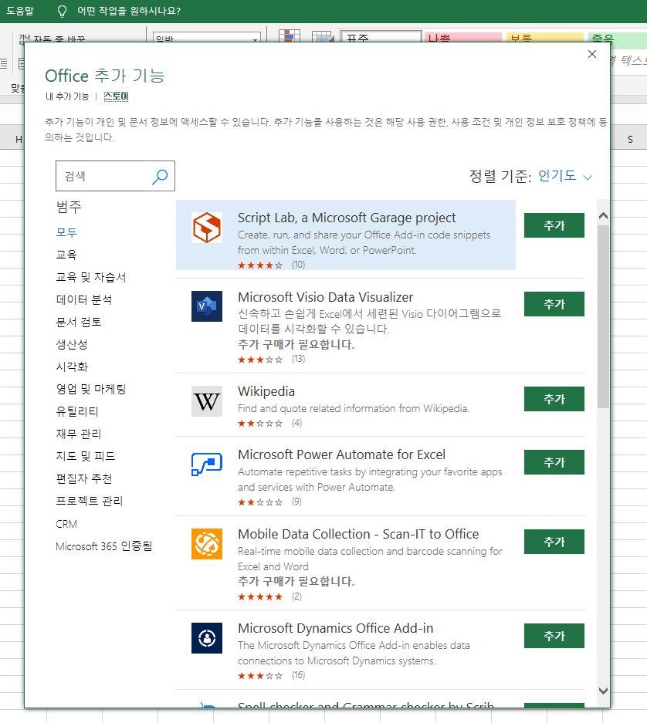Click Excel column header S behind dialog
The image size is (647, 723).
[x=629, y=140]
